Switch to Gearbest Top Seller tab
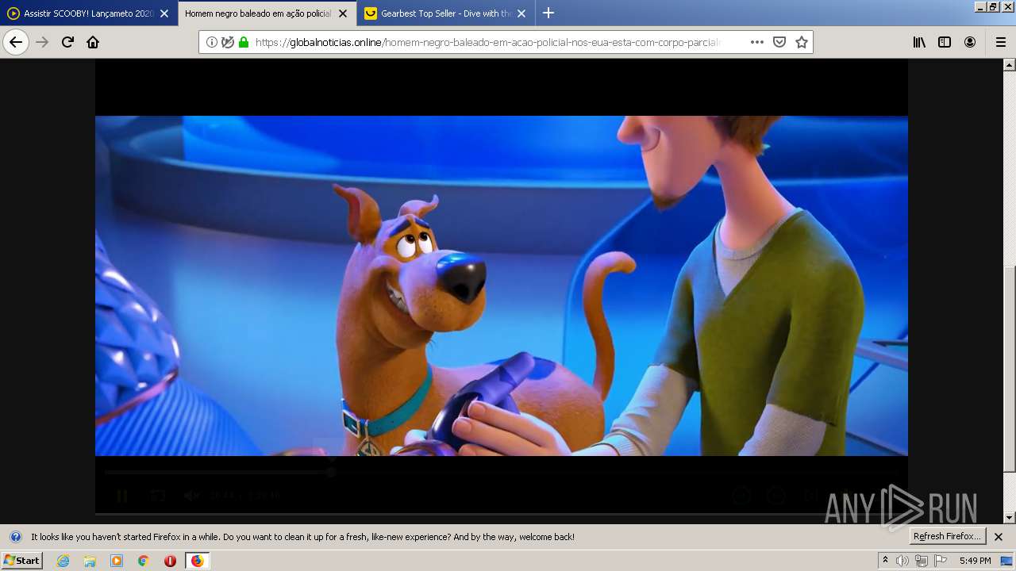The height and width of the screenshot is (571, 1016). coord(445,13)
